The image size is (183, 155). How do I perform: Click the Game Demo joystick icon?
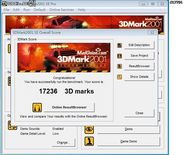[89, 141]
